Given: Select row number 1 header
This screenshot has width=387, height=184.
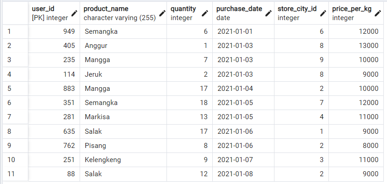Looking at the screenshot, I should click(15, 32).
